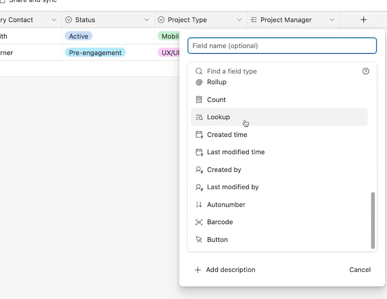Open Project Manager column dropdown chevron
Image resolution: width=387 pixels, height=299 pixels.
point(332,20)
